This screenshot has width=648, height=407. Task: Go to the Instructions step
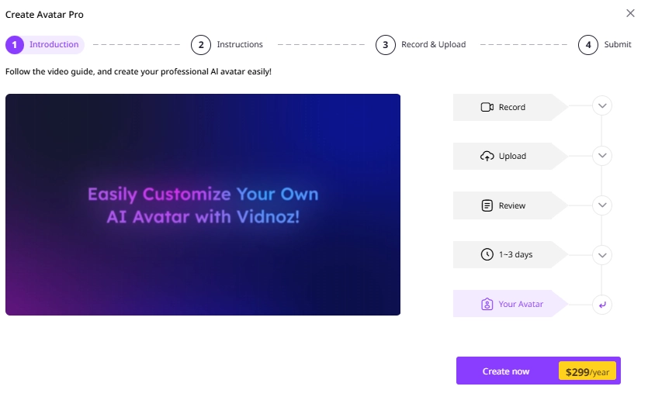point(239,44)
